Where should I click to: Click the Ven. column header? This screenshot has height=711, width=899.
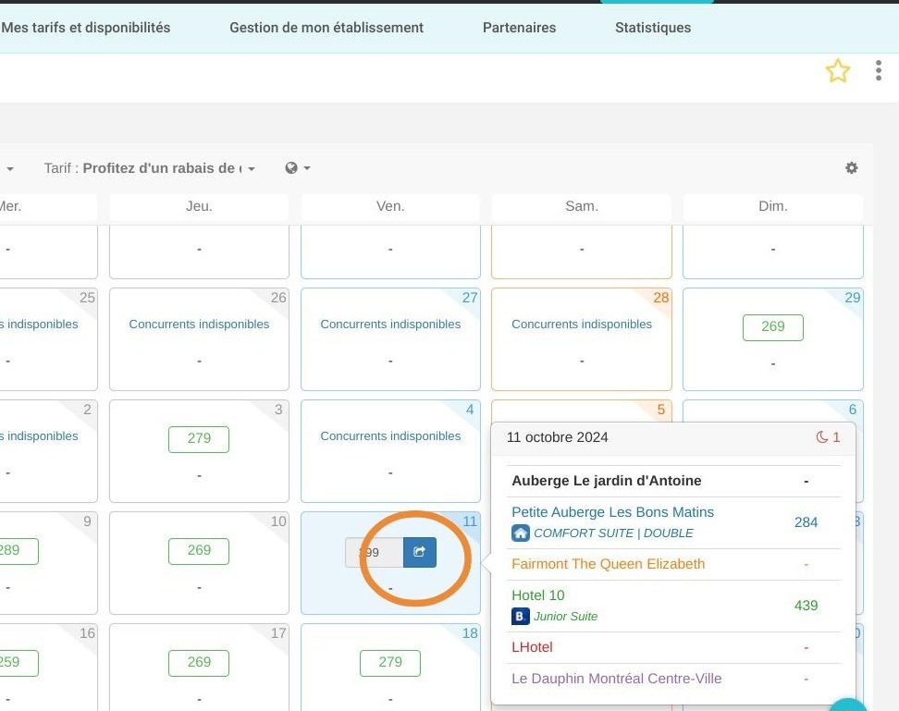pyautogui.click(x=390, y=206)
